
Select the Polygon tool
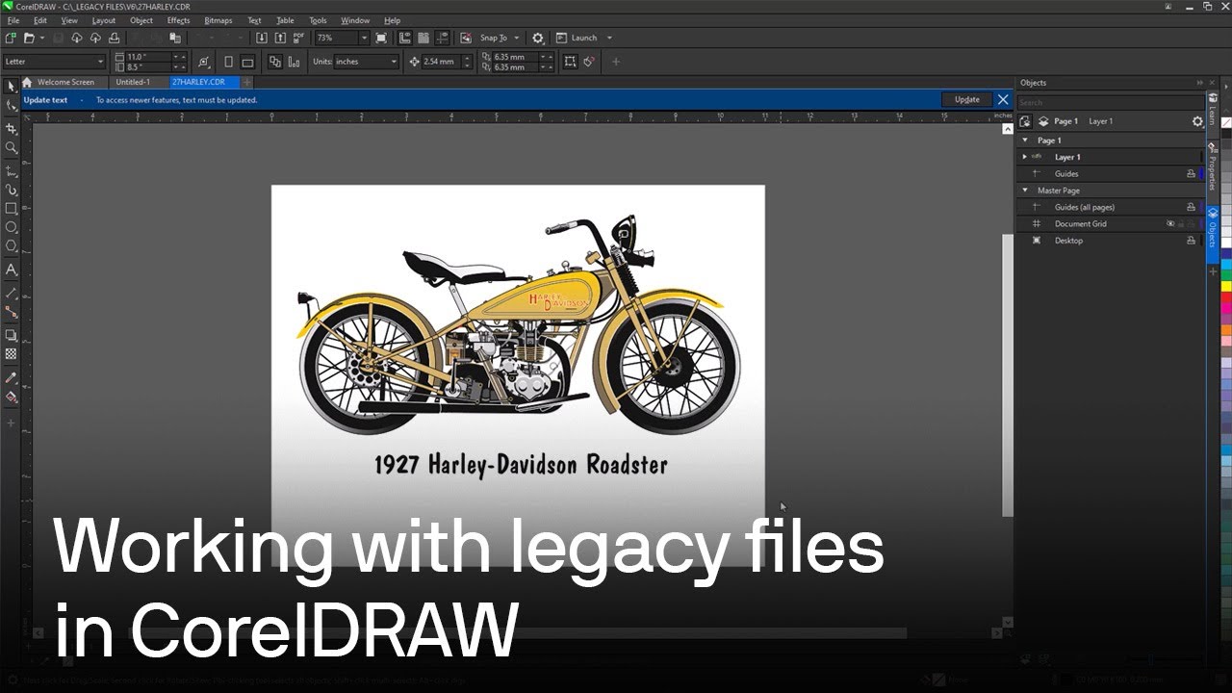[11, 246]
